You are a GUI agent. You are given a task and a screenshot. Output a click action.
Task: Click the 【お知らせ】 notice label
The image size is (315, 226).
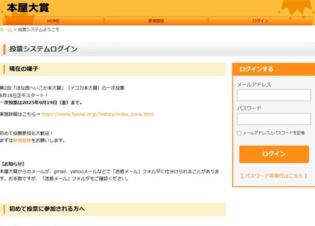pyautogui.click(x=13, y=164)
